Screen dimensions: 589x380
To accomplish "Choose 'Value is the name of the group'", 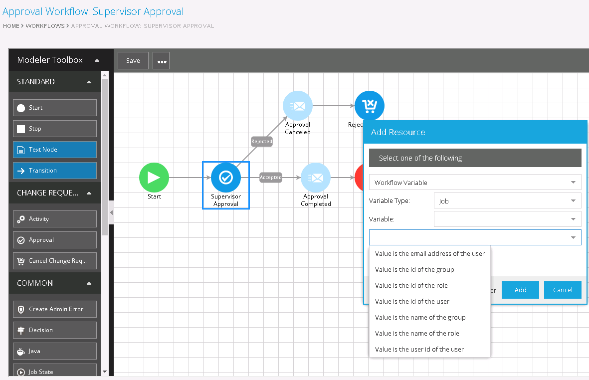I will click(x=420, y=317).
